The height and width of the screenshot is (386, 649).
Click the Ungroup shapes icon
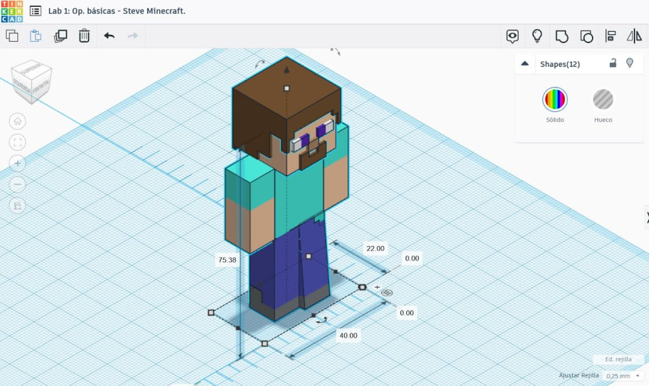586,36
